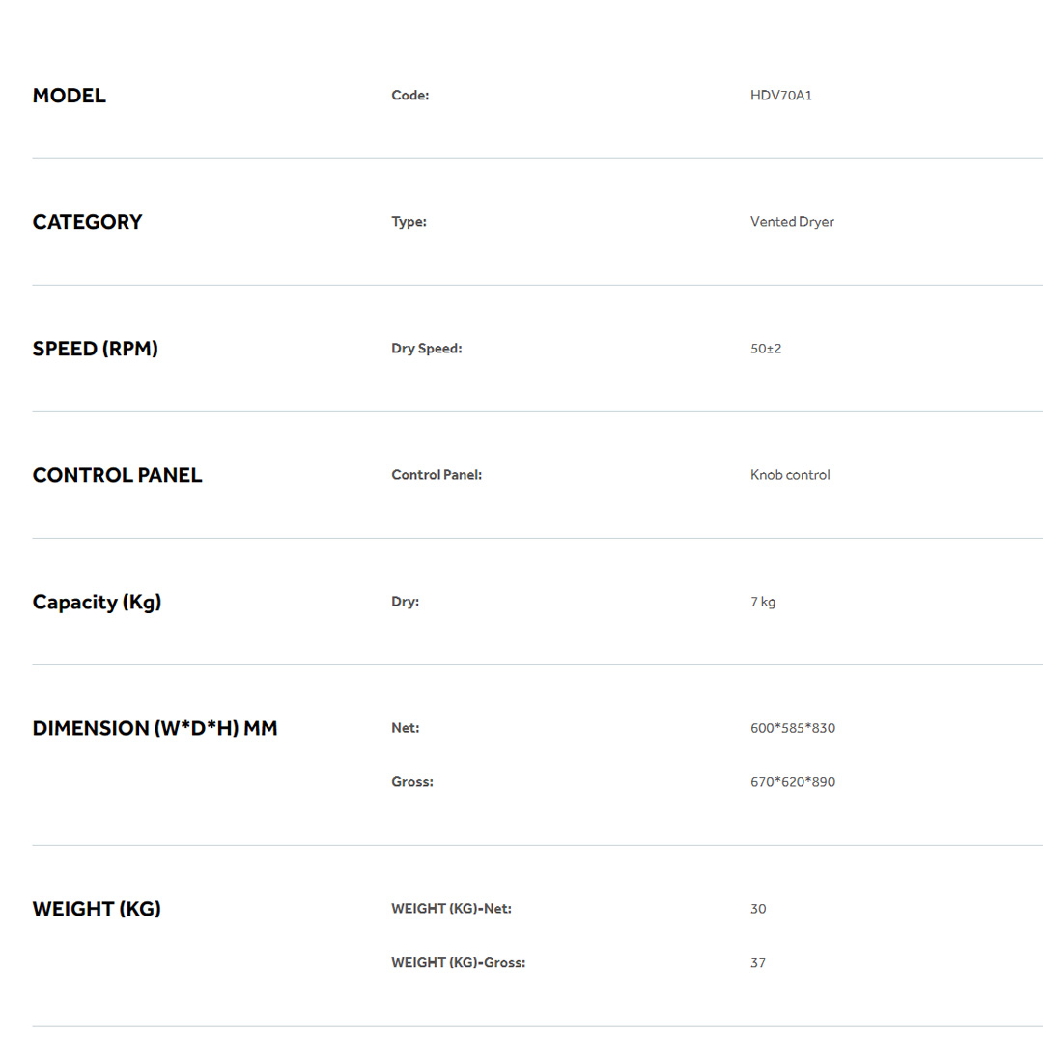Click the CONTROL PANEL section heading
Image resolution: width=1043 pixels, height=1043 pixels.
pos(117,475)
